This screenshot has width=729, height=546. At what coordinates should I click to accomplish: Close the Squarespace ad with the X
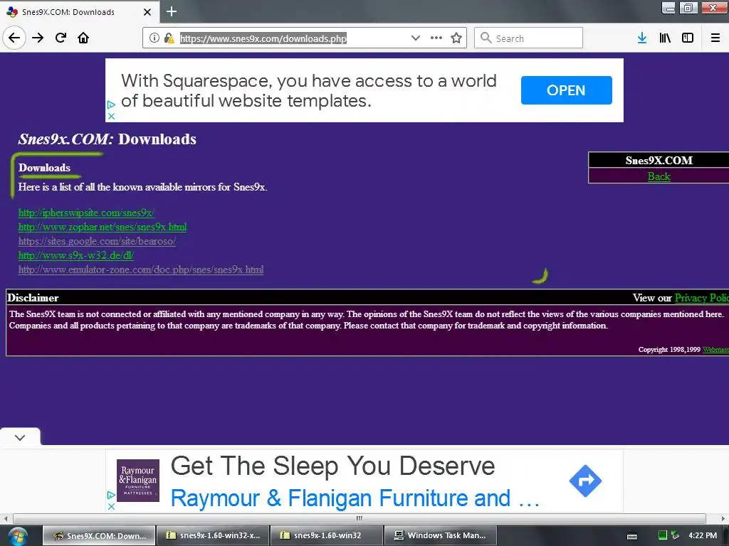(x=111, y=116)
